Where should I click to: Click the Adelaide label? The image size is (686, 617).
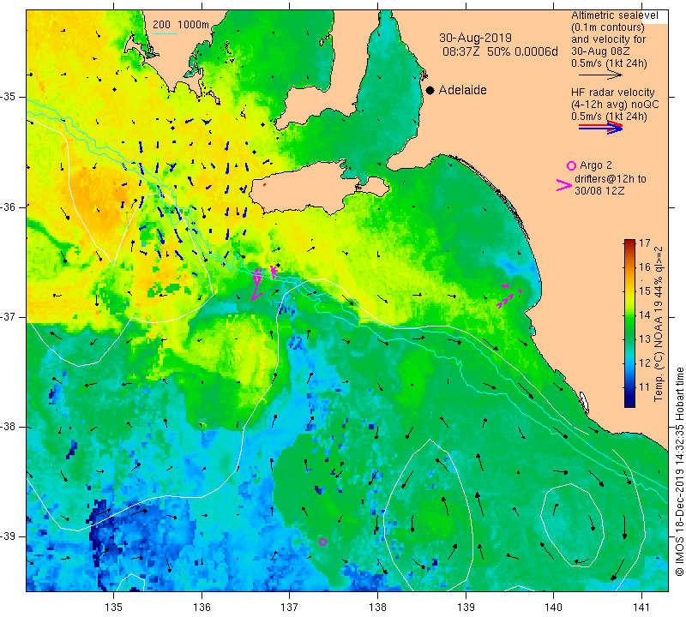point(462,90)
